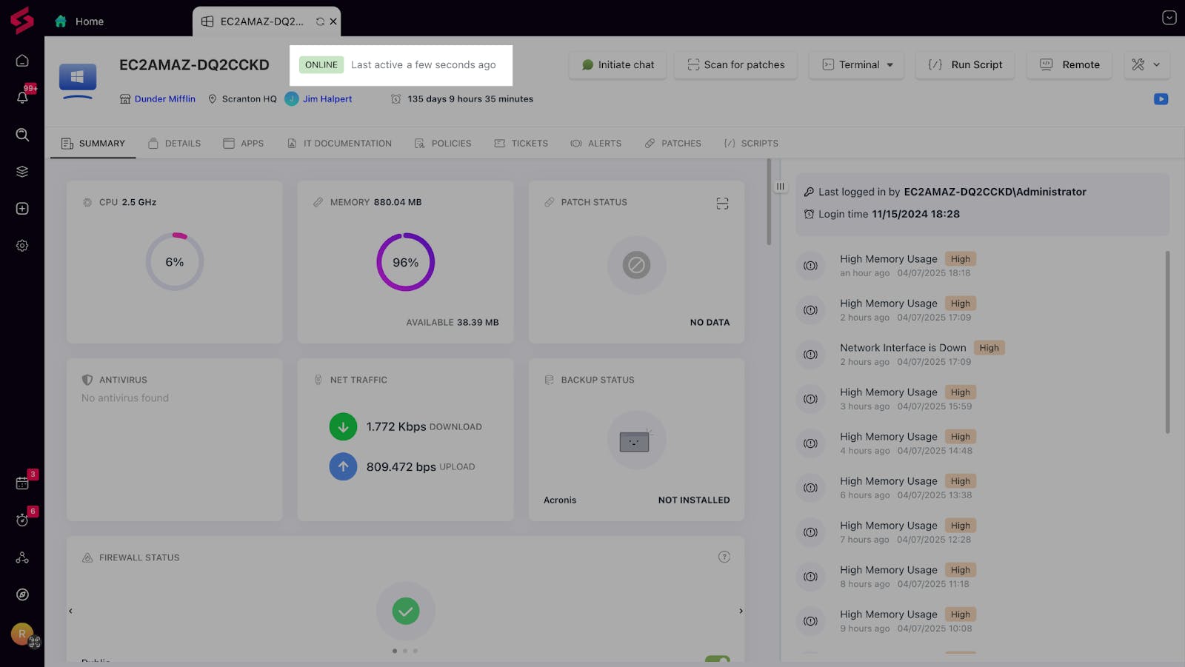Open the Apps tab
1185x667 pixels.
click(244, 144)
